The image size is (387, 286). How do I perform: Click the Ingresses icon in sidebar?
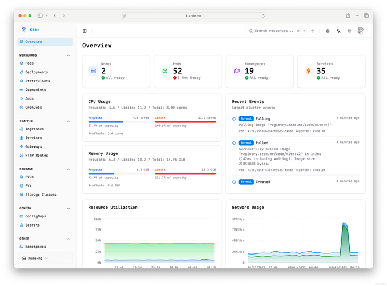[22, 129]
